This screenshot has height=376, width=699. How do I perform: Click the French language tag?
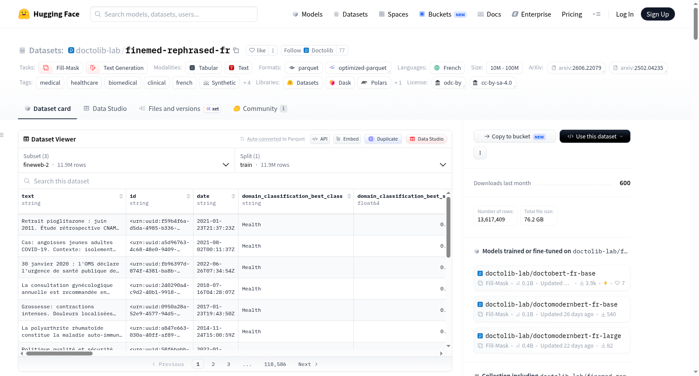[447, 68]
